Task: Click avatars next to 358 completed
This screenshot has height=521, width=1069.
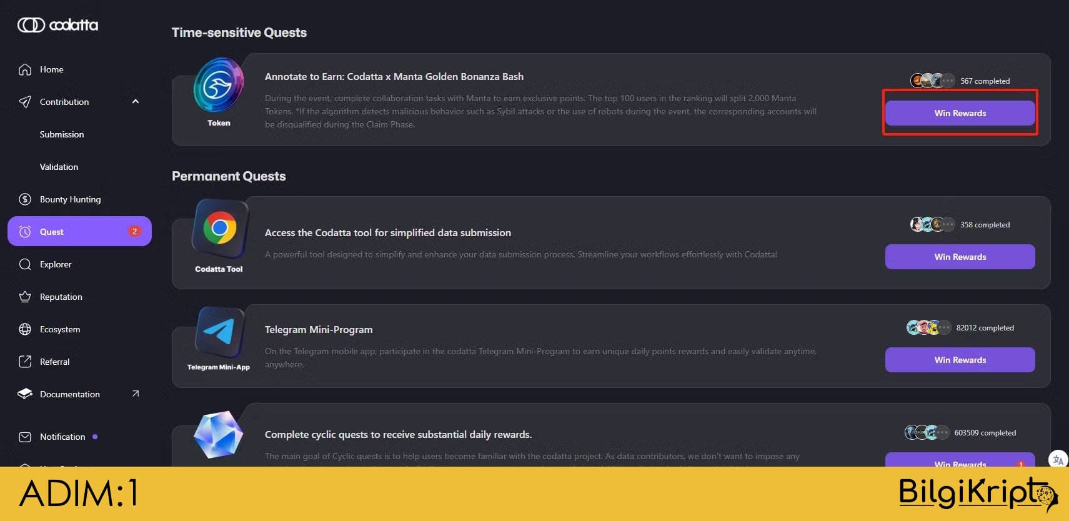Action: click(x=932, y=224)
